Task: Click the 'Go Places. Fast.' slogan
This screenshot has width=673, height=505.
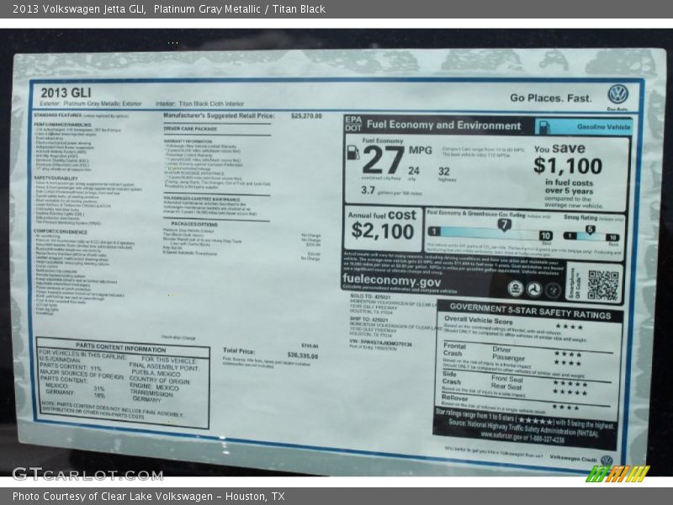Action: pyautogui.click(x=551, y=98)
